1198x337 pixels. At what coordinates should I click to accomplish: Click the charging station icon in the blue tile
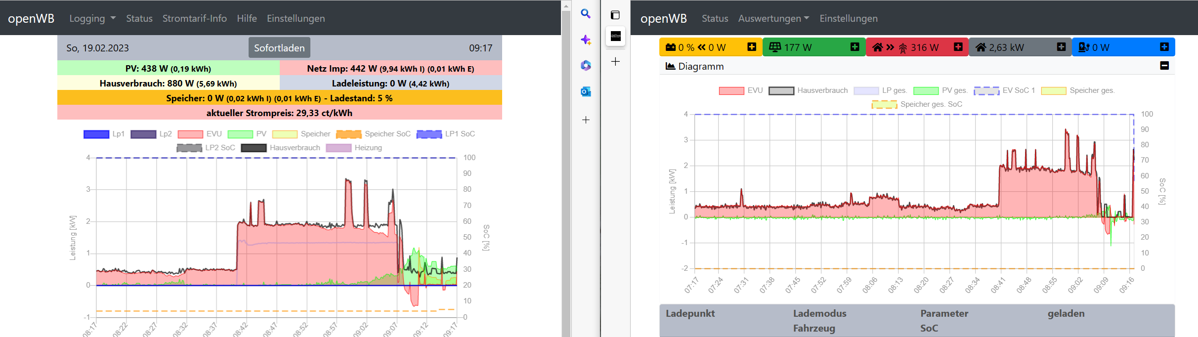point(1084,47)
